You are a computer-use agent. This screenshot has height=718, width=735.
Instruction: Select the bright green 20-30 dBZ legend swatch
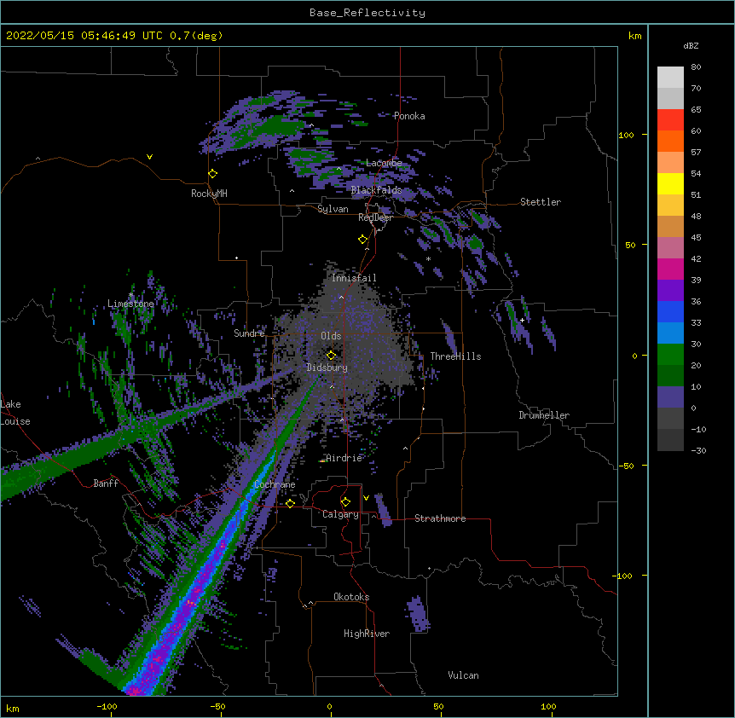point(670,355)
